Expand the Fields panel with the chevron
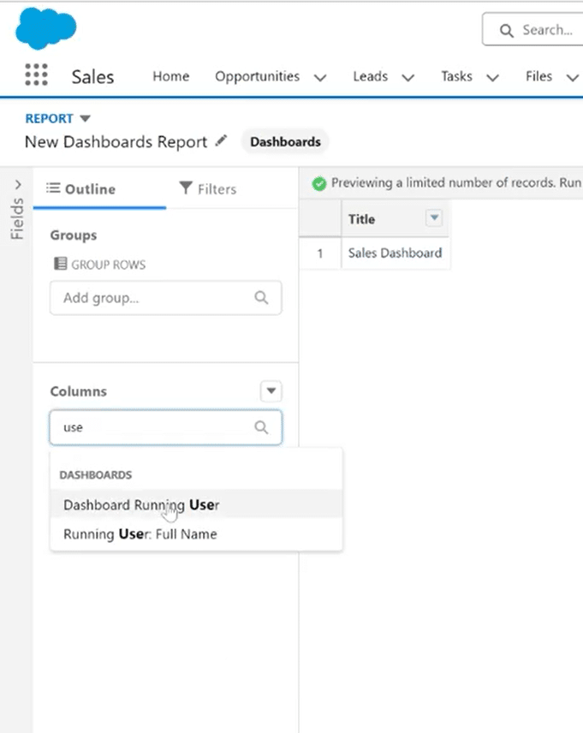 click(x=18, y=185)
